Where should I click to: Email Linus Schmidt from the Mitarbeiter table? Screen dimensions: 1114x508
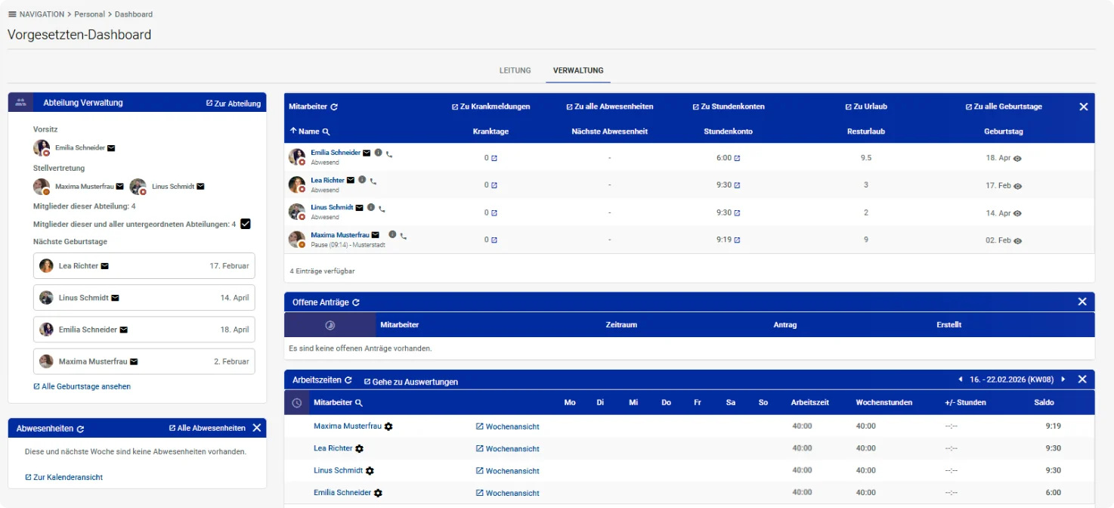[x=360, y=207]
